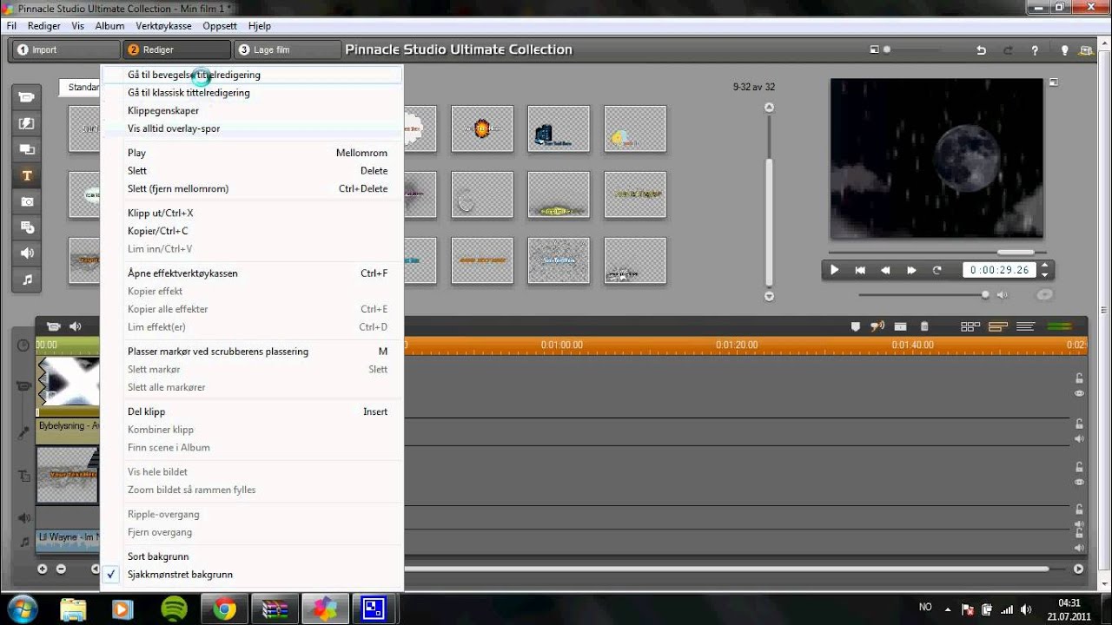This screenshot has height=625, width=1112.
Task: Open the music section note icon
Action: point(27,280)
